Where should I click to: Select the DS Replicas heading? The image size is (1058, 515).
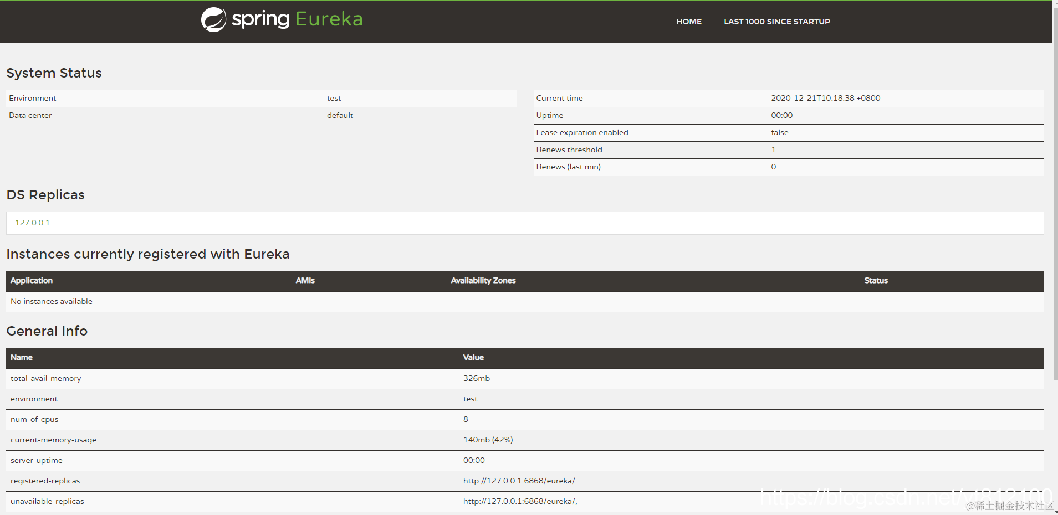coord(45,195)
